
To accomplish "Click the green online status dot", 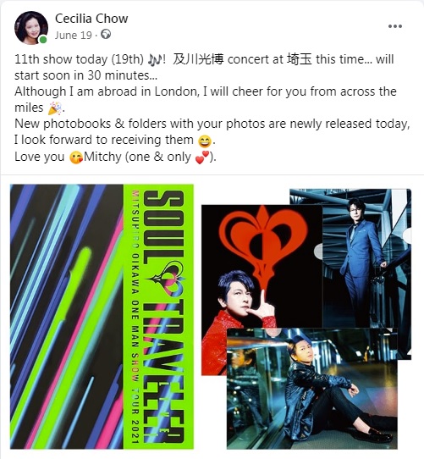I will tap(43, 40).
